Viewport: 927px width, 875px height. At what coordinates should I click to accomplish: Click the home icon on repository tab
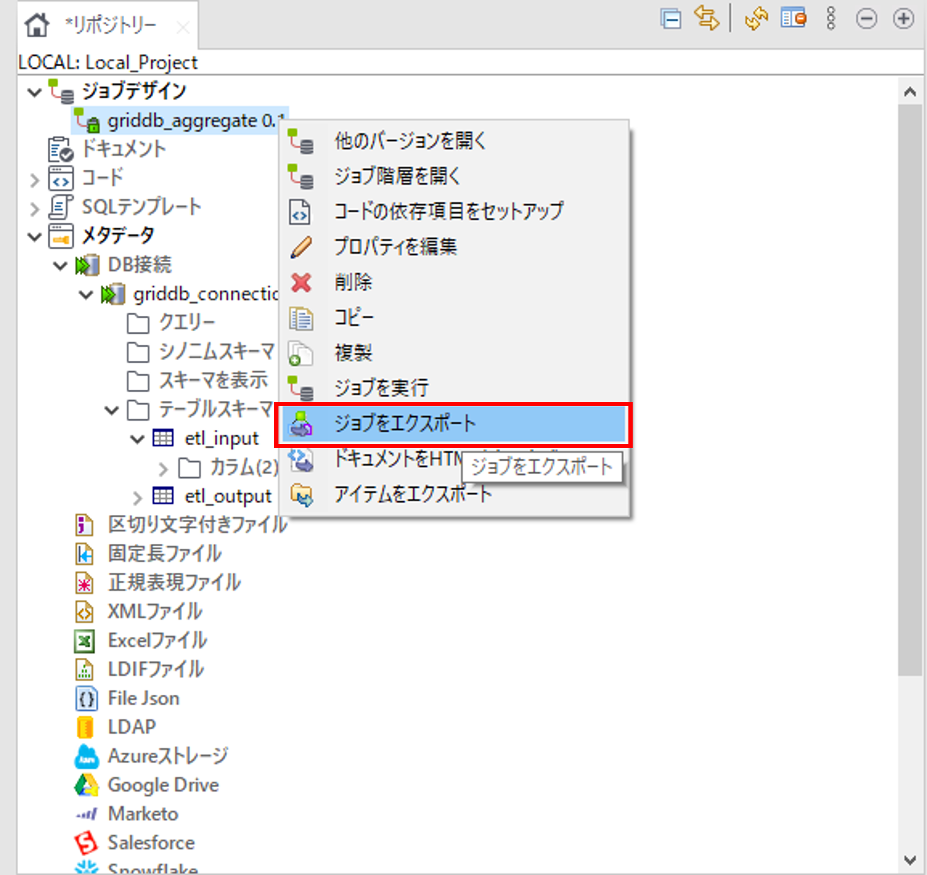(36, 25)
